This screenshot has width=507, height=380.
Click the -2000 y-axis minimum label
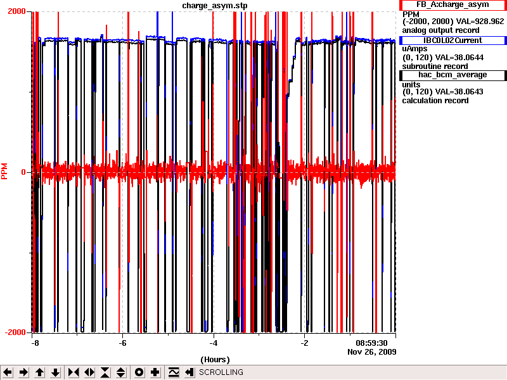(15, 332)
